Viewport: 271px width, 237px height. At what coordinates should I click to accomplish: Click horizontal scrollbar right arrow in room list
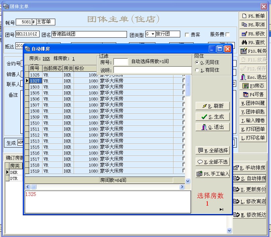click(x=182, y=187)
